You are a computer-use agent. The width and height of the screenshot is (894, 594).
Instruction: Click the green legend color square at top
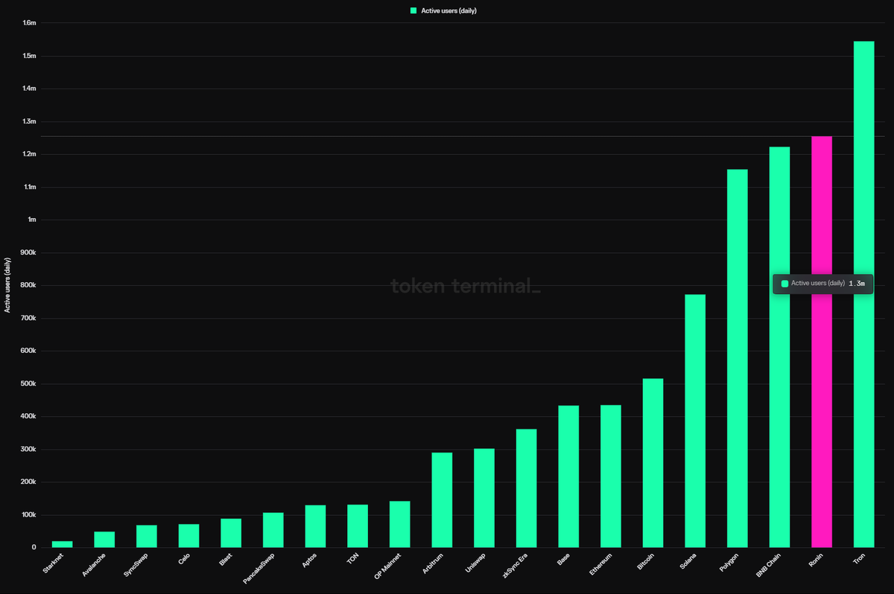(413, 11)
